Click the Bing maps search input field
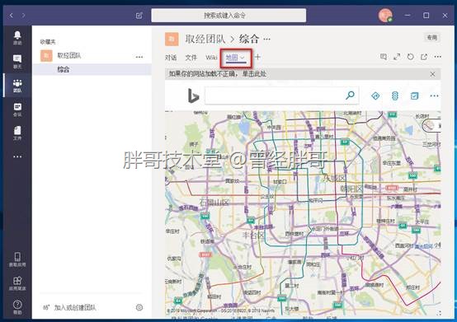The width and height of the screenshot is (457, 322). pos(275,96)
